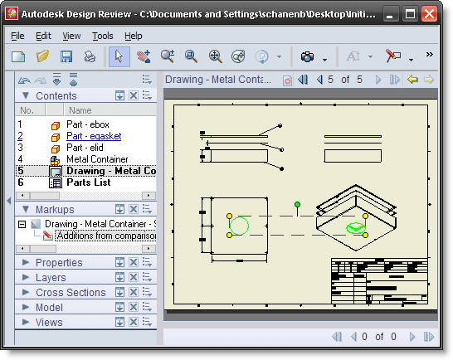Dock the Contents palette using its pin icon
This screenshot has height=360, width=453.
click(x=120, y=95)
